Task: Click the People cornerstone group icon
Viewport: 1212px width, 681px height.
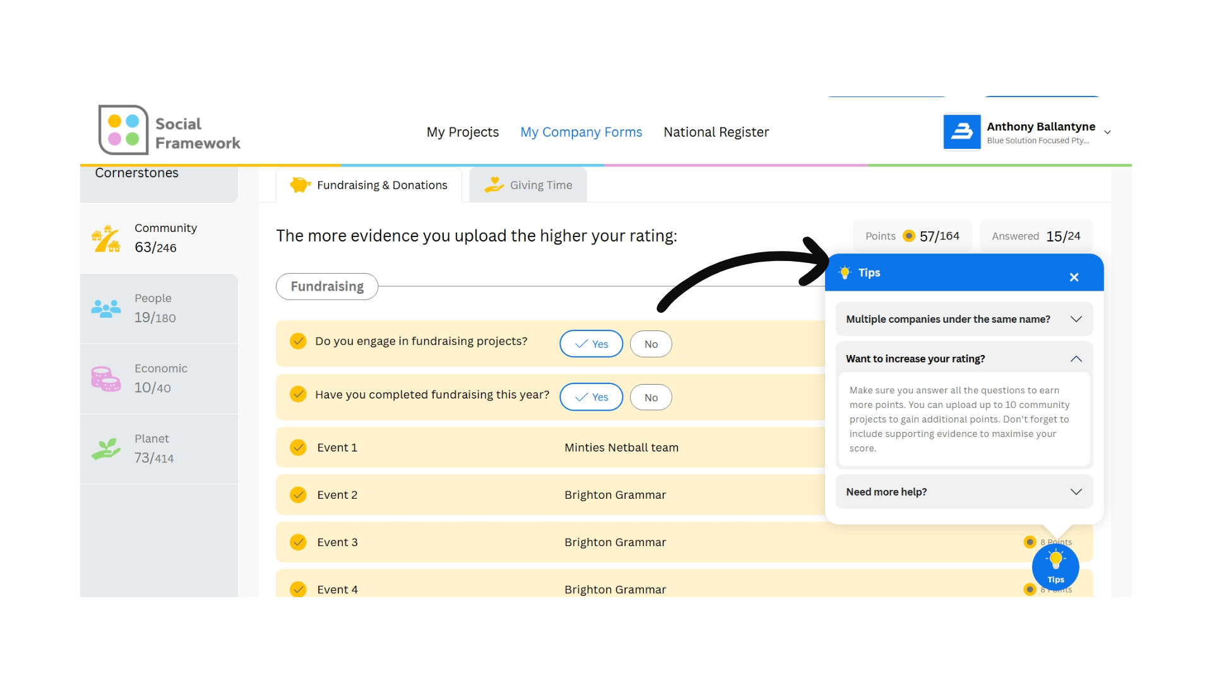Action: coord(106,308)
